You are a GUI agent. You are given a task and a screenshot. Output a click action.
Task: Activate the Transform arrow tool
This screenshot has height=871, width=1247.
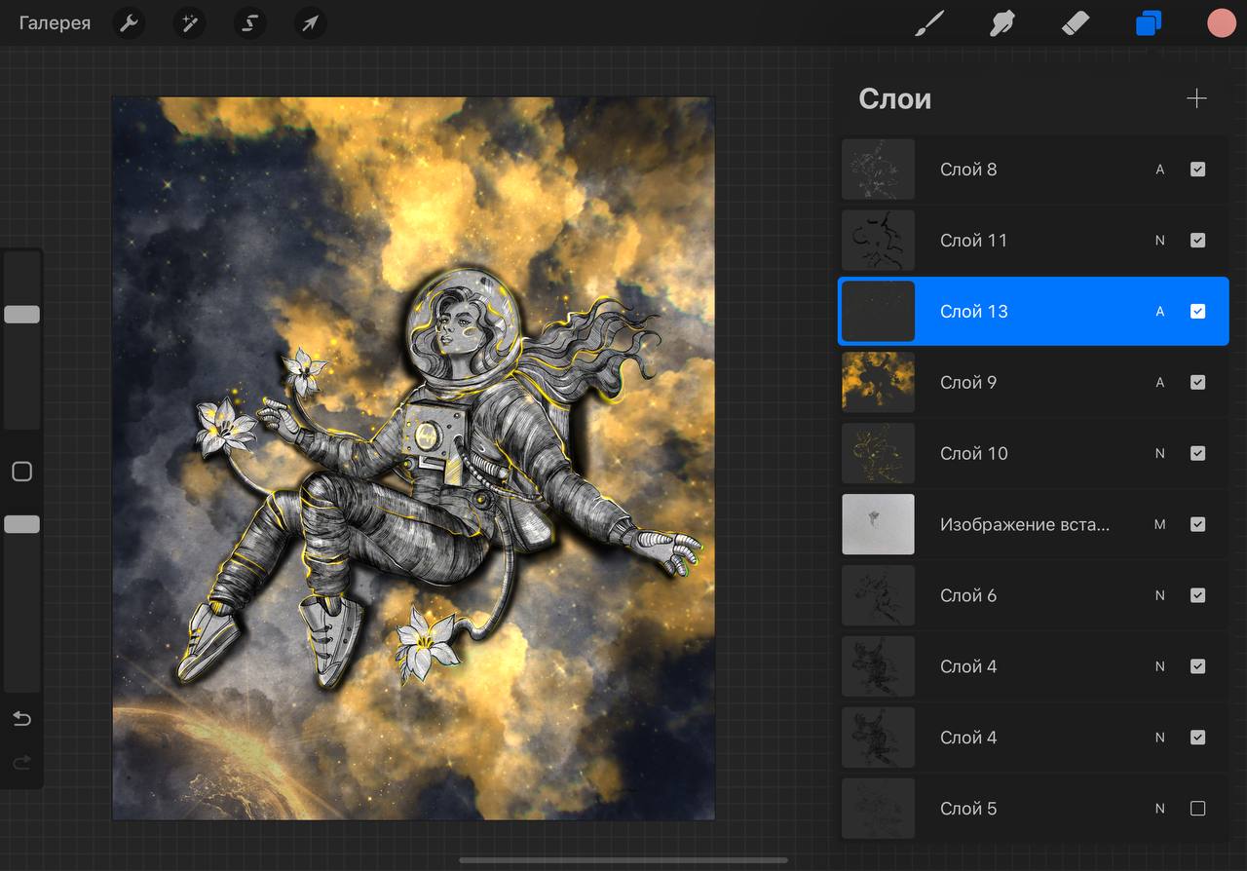[310, 23]
